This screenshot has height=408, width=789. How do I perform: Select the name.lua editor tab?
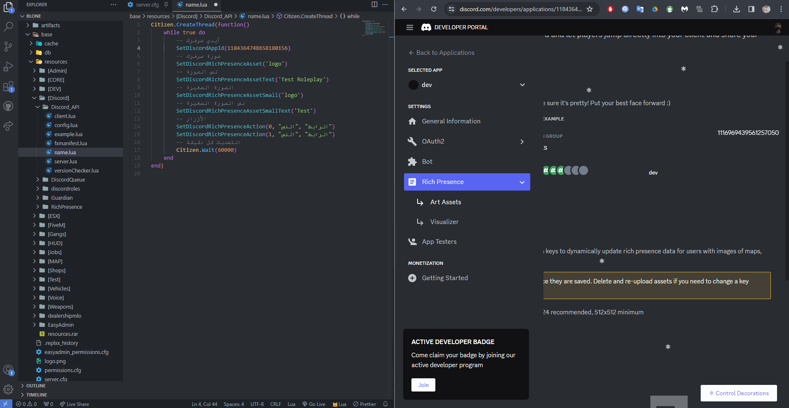(x=196, y=5)
